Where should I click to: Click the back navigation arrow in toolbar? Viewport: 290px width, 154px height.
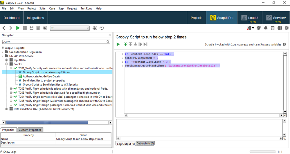click(x=4, y=28)
